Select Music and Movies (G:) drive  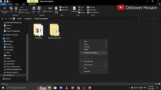click(x=12, y=67)
